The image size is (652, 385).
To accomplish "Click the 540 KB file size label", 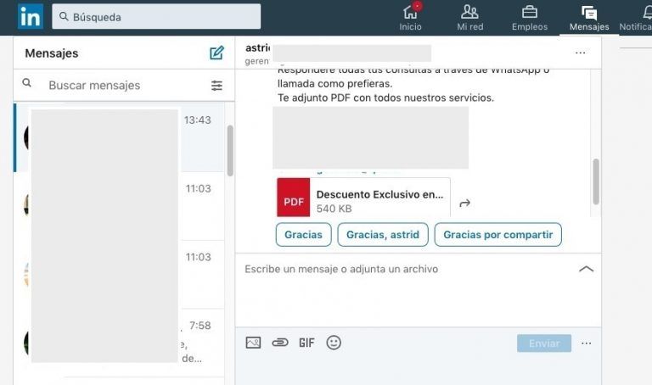I will coord(334,209).
